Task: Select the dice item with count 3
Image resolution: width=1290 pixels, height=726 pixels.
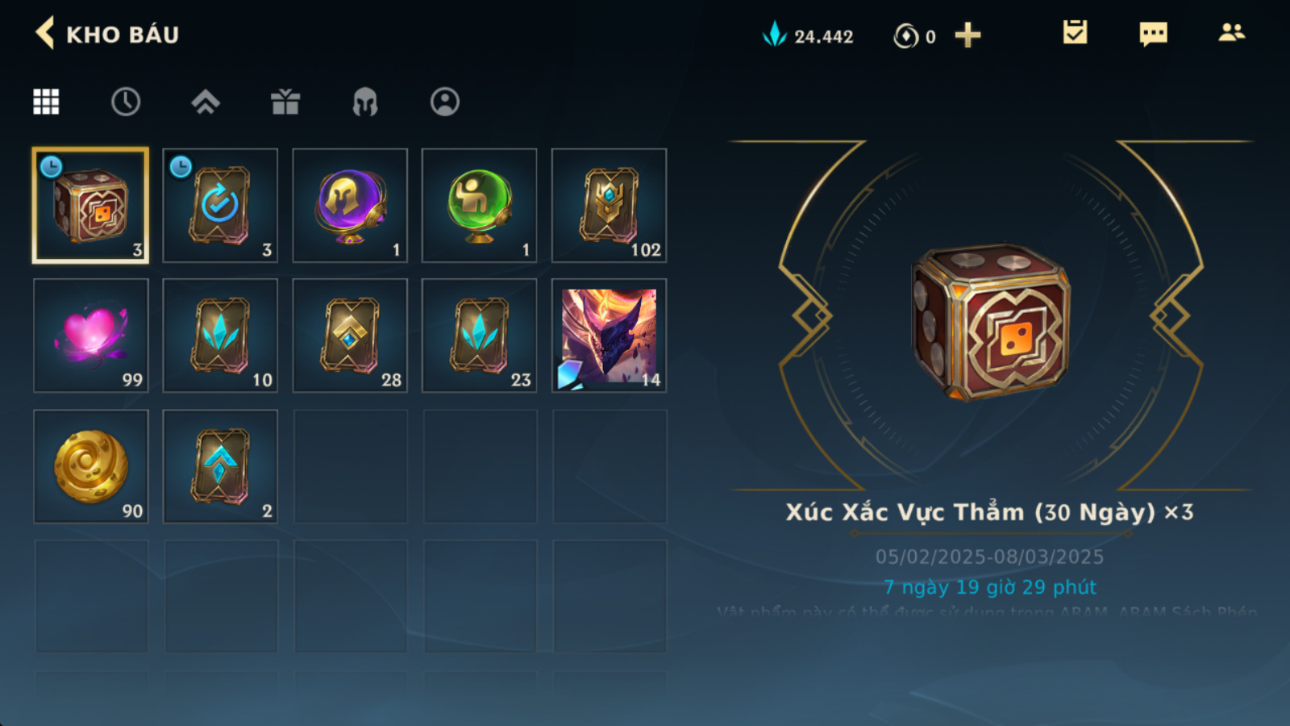Action: tap(90, 206)
